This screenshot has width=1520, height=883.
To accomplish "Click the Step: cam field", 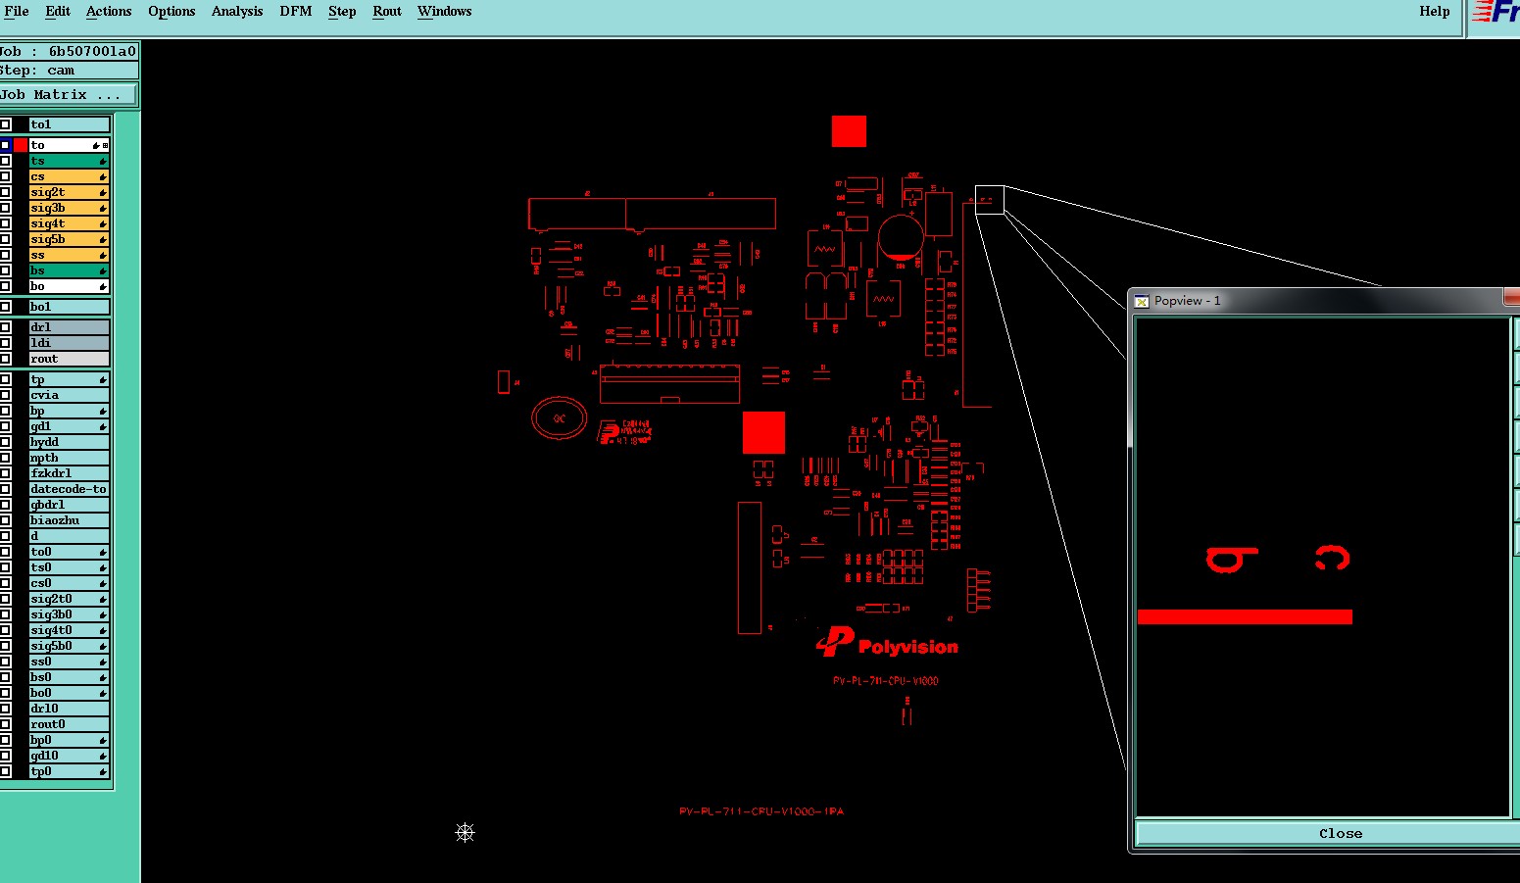I will [69, 71].
